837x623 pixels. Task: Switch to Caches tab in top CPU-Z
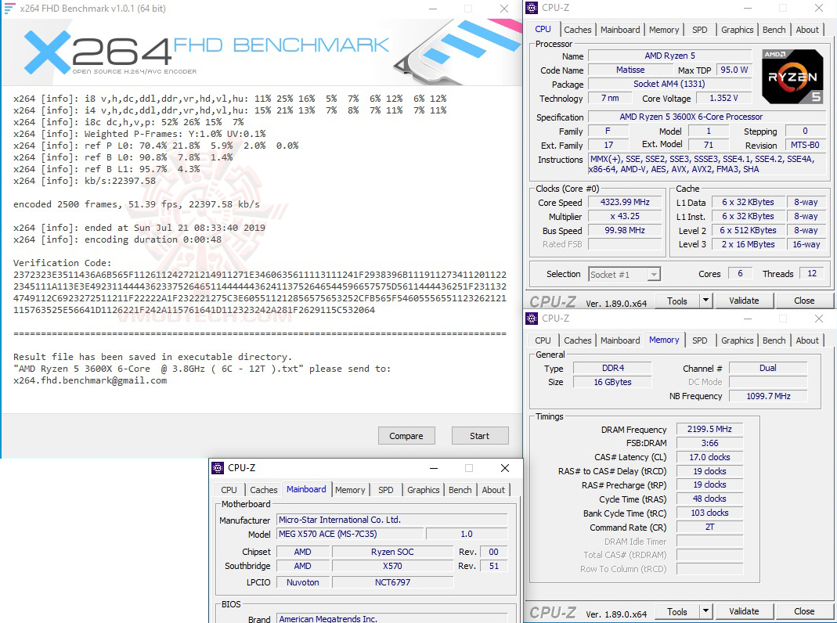coord(578,30)
